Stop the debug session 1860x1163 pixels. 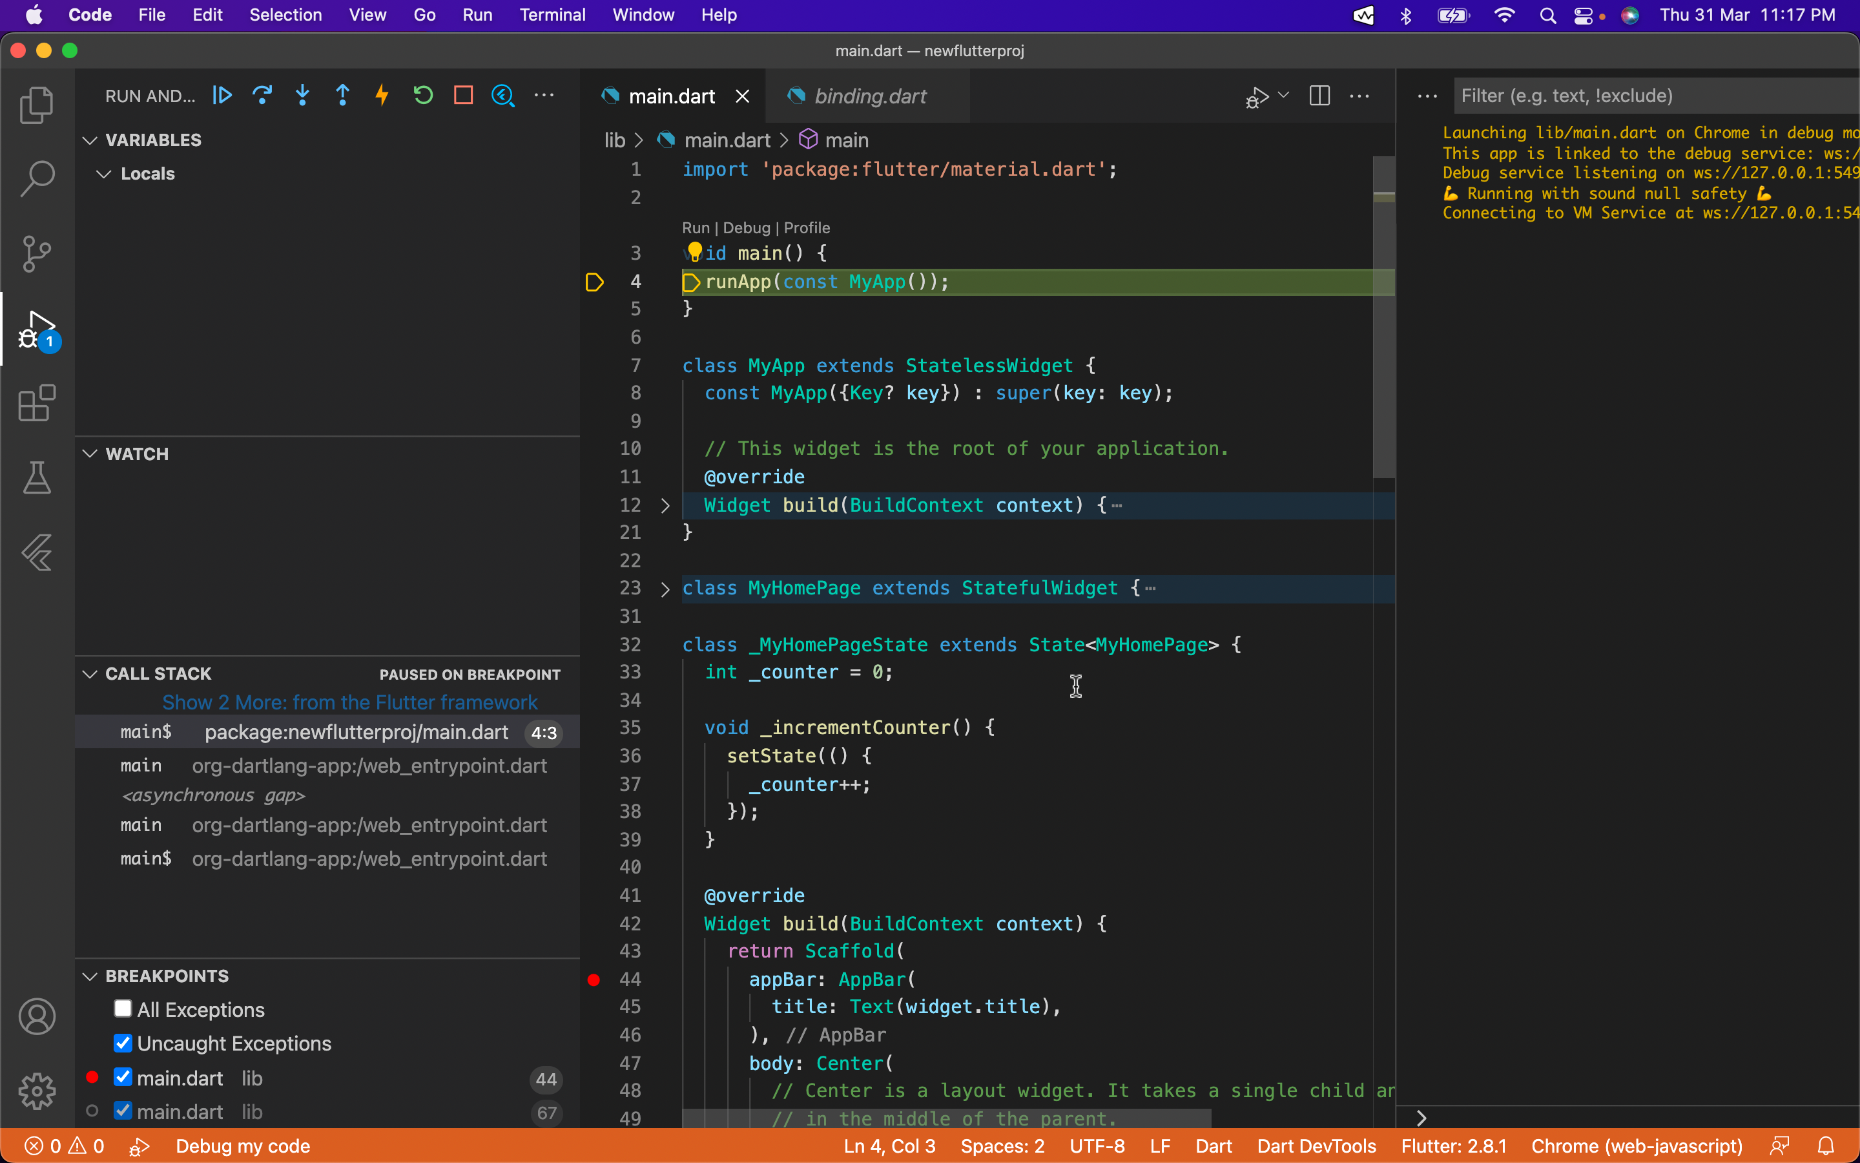coord(464,94)
